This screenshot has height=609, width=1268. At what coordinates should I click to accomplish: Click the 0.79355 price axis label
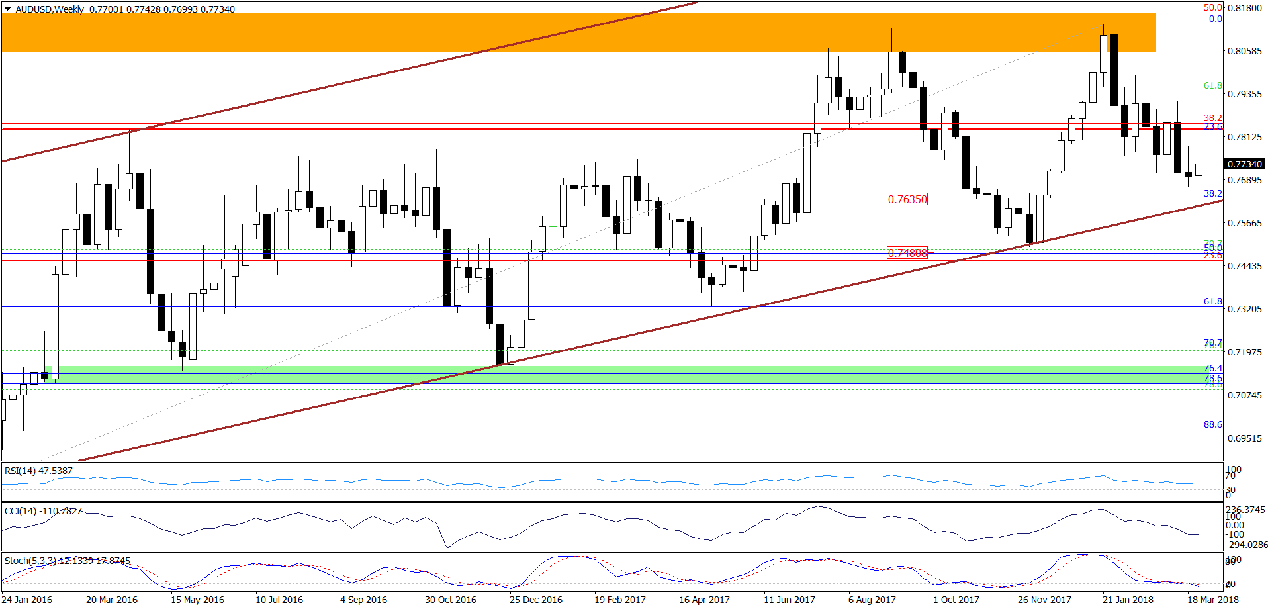(x=1245, y=94)
